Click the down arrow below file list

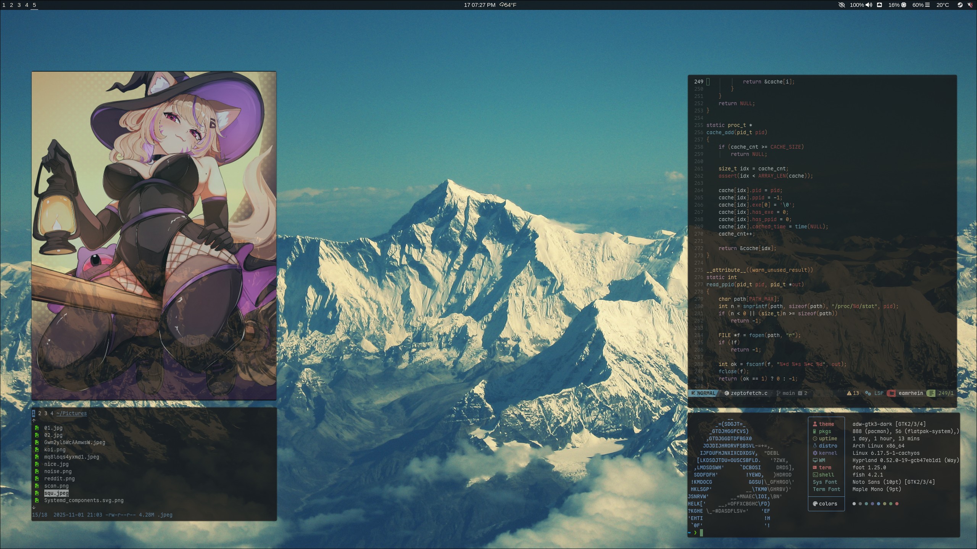tap(34, 507)
